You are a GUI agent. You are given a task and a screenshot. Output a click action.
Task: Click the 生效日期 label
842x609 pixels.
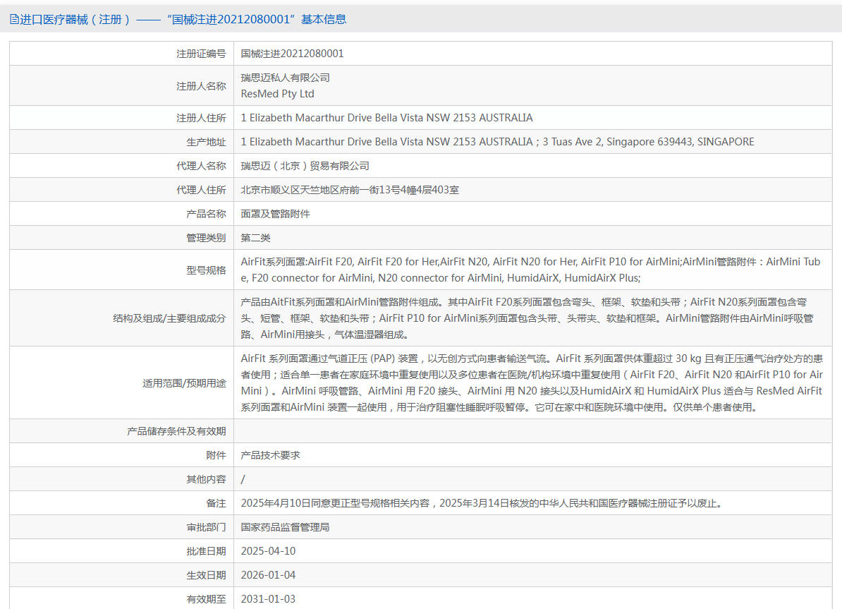[x=206, y=575]
